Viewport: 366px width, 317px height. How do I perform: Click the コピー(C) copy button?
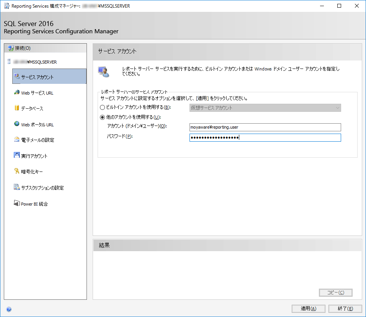click(x=336, y=292)
